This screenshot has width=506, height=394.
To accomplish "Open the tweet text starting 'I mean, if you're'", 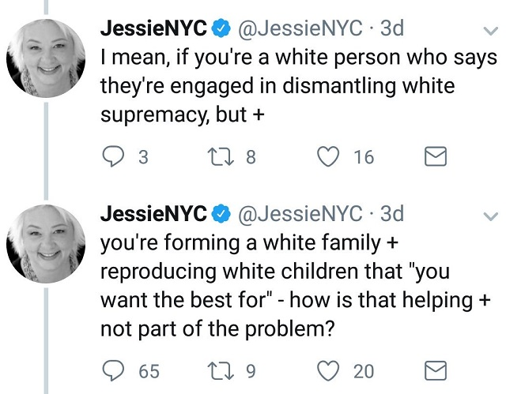I will click(299, 86).
